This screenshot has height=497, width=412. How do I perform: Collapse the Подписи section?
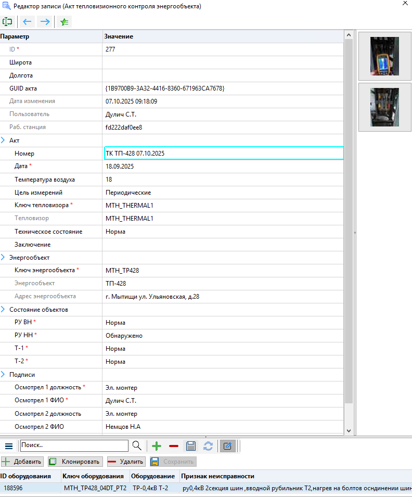click(x=3, y=375)
